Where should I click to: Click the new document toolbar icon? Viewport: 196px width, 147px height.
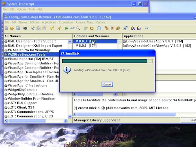6,28
